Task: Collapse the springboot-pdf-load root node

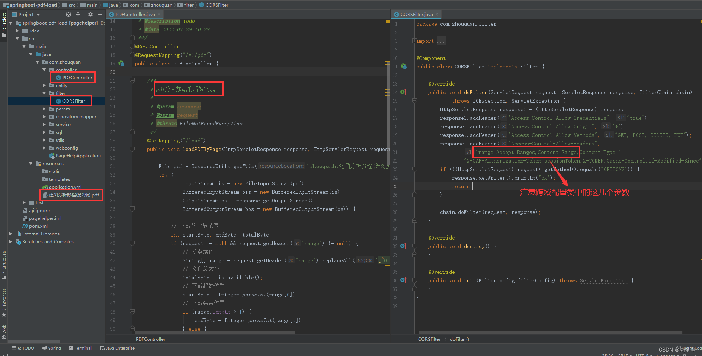Action: [x=11, y=23]
